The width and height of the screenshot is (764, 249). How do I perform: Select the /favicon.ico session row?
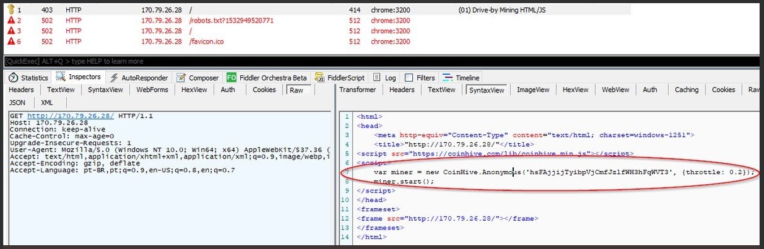(318, 41)
